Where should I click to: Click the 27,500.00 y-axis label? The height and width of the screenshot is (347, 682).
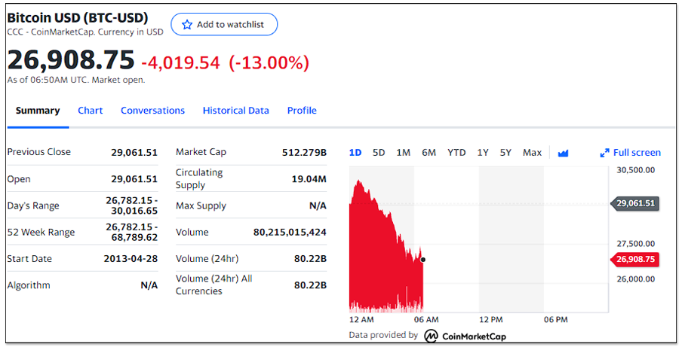point(635,244)
